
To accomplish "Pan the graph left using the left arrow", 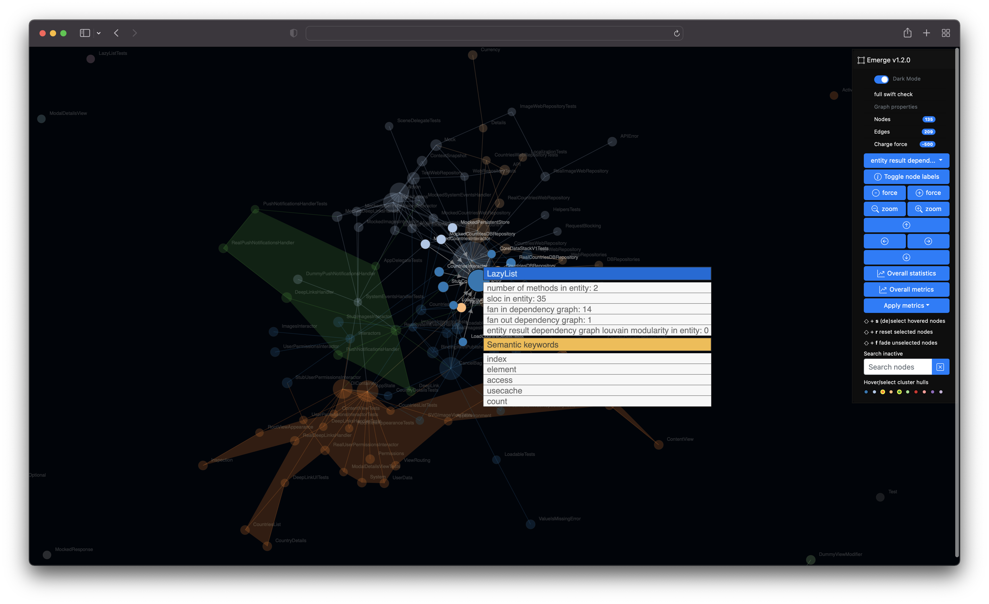I will coord(885,241).
